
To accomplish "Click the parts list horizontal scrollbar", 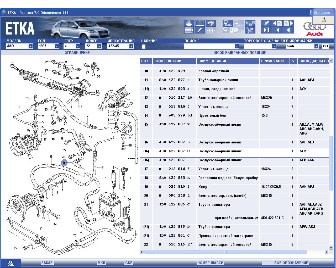I will [225, 252].
